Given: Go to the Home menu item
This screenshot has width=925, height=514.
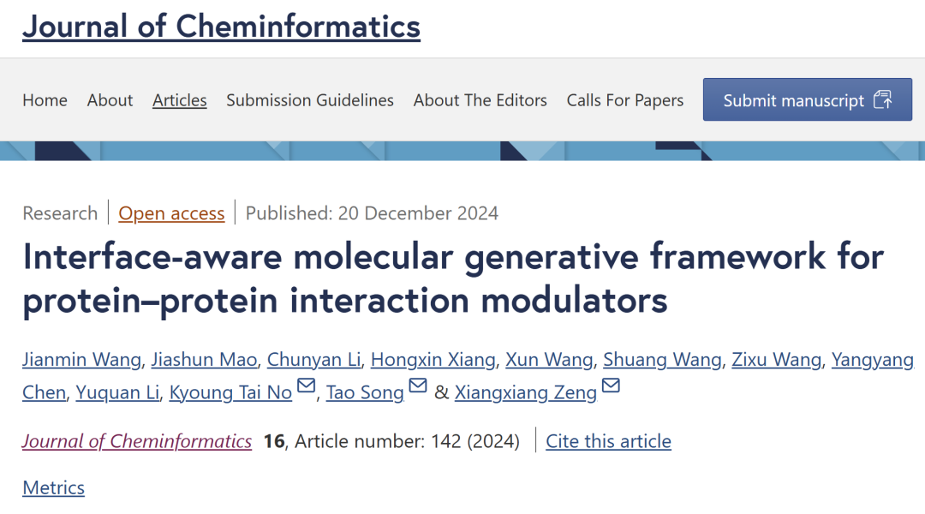Looking at the screenshot, I should [x=45, y=100].
